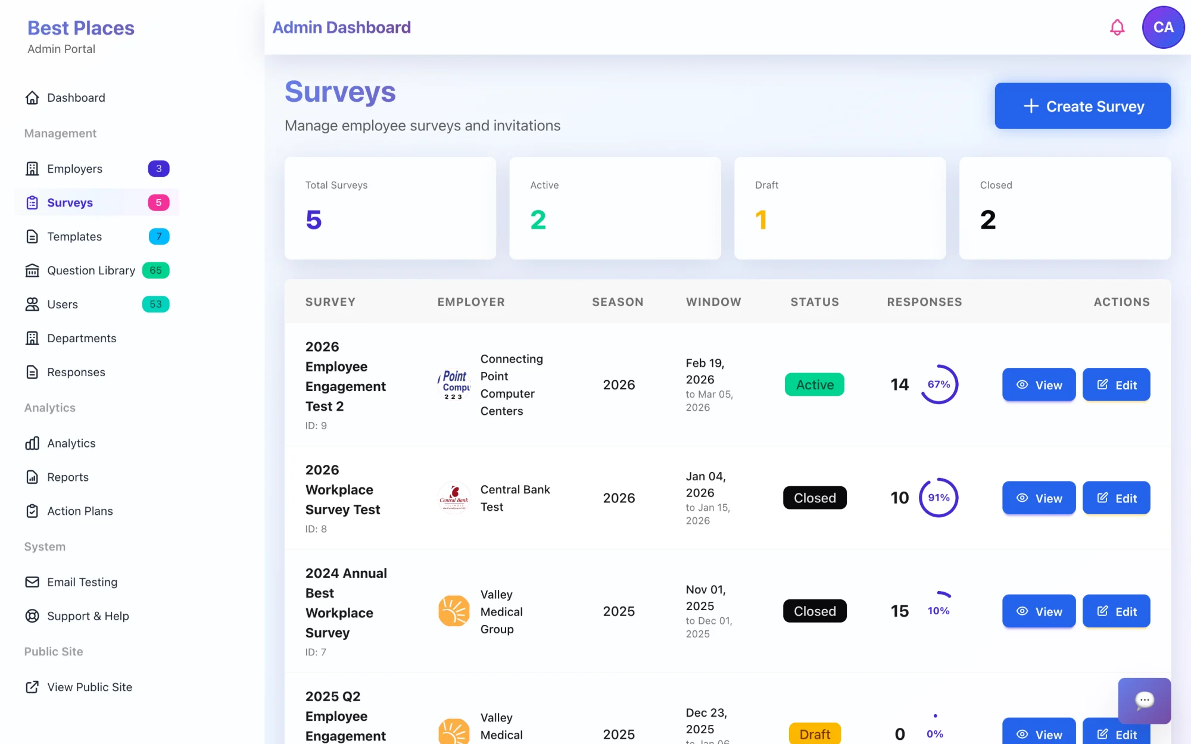
Task: Click the WINDOW column header
Action: tap(713, 302)
